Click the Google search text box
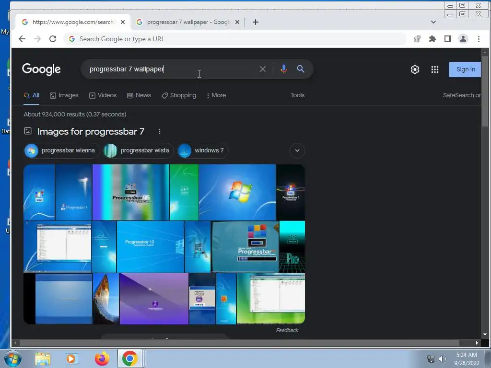The width and height of the screenshot is (491, 368). pos(171,69)
